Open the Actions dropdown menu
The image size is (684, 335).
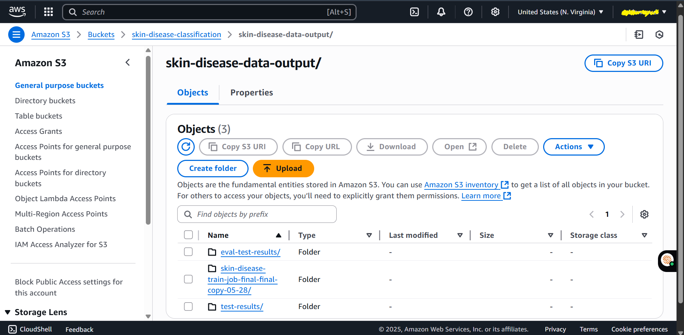pos(574,147)
